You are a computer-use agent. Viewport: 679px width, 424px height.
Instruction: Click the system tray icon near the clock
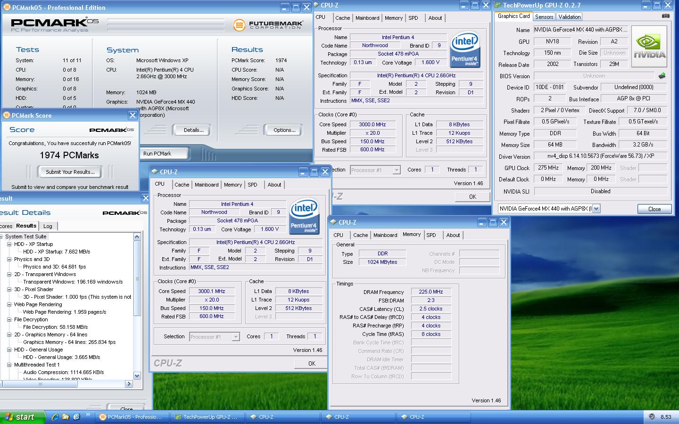pos(652,416)
